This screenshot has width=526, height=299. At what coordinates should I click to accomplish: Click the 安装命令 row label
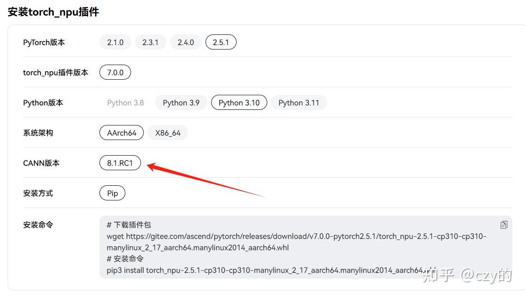38,225
